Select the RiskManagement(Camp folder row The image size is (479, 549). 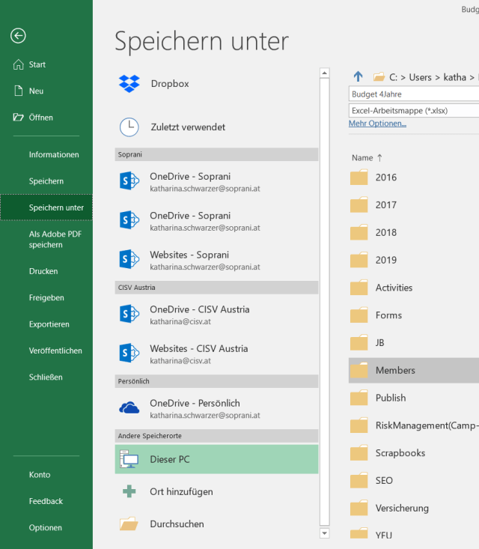point(414,425)
